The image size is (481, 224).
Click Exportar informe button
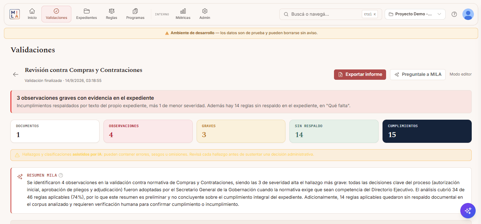click(x=360, y=74)
